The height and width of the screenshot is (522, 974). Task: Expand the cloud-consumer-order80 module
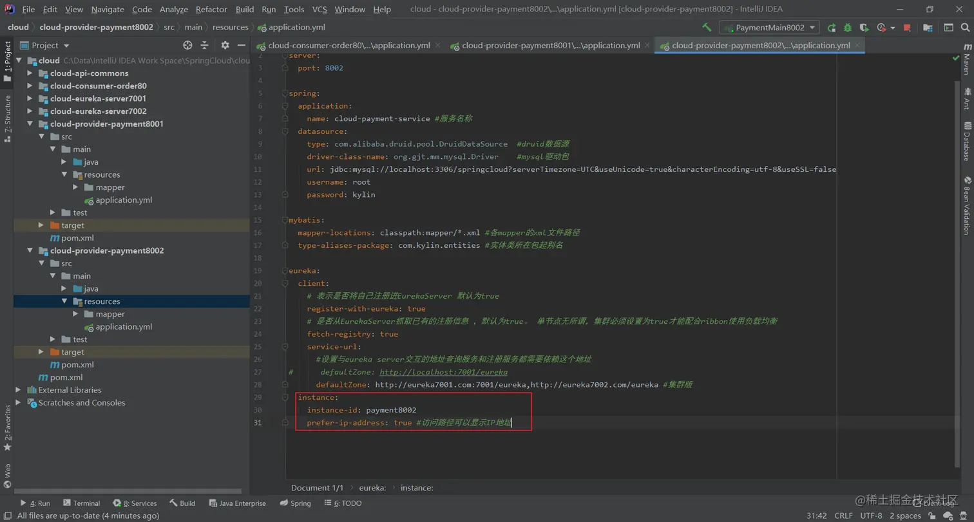click(x=30, y=86)
